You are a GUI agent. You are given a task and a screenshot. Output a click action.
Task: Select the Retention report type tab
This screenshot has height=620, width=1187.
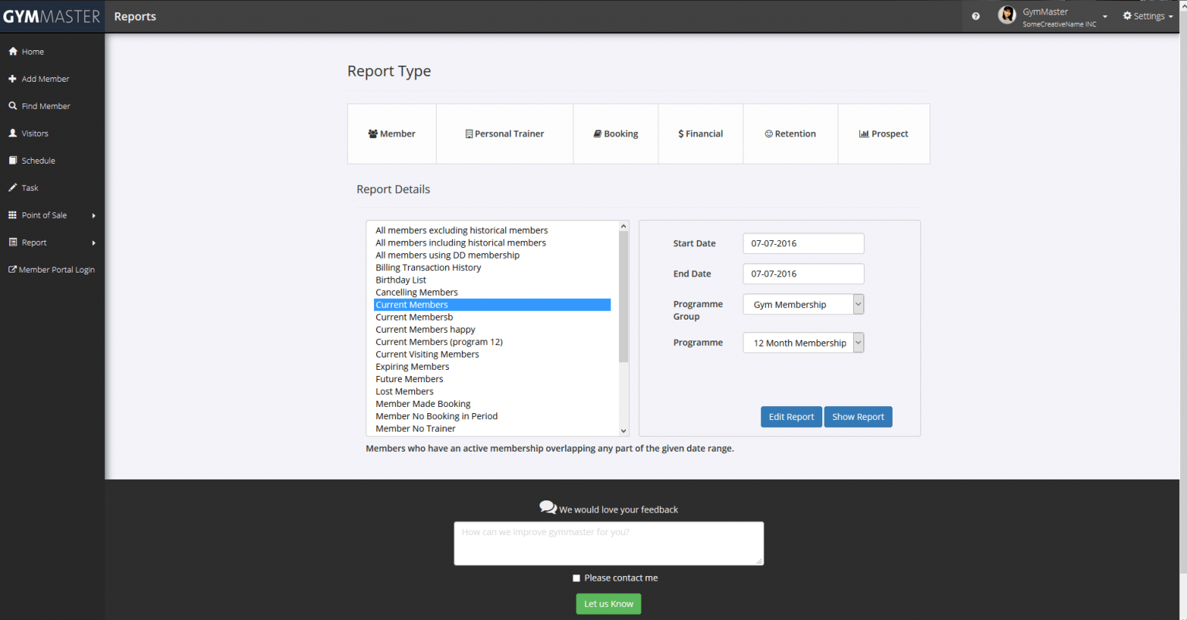[790, 134]
